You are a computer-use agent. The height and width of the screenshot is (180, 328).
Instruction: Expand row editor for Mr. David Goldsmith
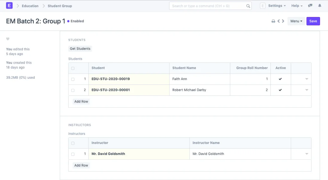(307, 154)
